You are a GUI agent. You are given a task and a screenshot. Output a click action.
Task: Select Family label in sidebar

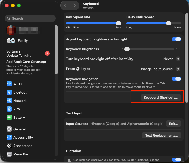click(23, 40)
